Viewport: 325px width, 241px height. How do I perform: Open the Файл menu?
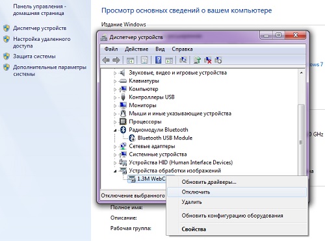point(111,49)
